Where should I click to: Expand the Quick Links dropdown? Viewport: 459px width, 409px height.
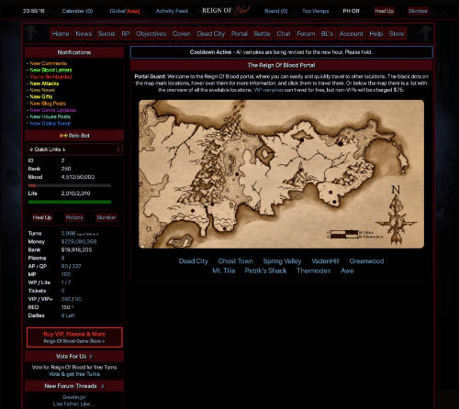(x=74, y=149)
